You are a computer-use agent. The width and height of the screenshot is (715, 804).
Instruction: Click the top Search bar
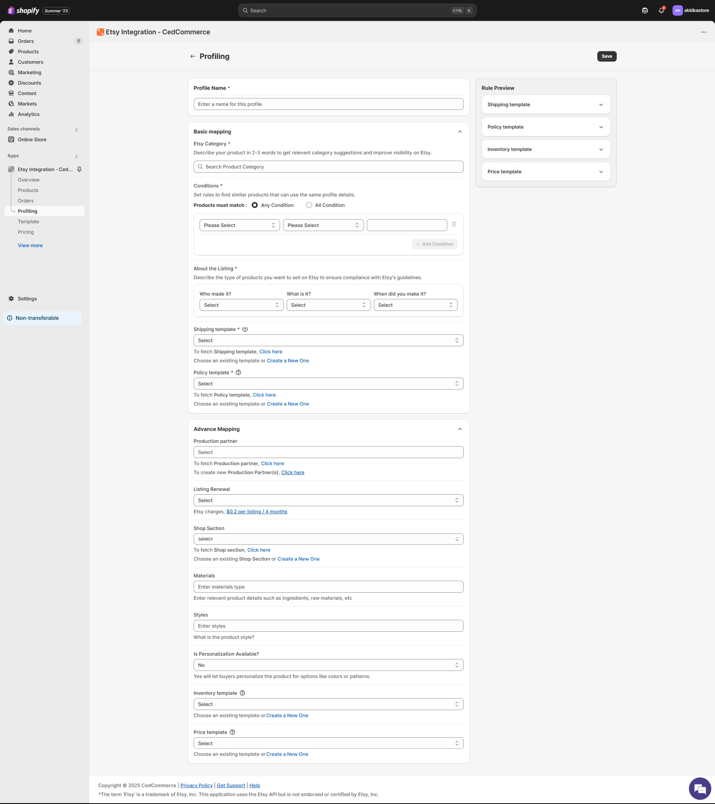point(357,10)
